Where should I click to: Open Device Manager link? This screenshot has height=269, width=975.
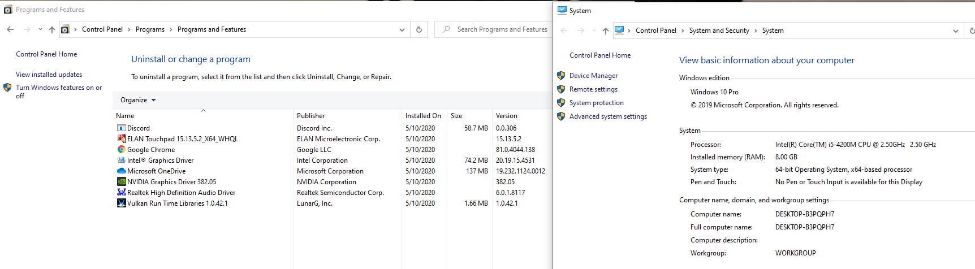[593, 76]
